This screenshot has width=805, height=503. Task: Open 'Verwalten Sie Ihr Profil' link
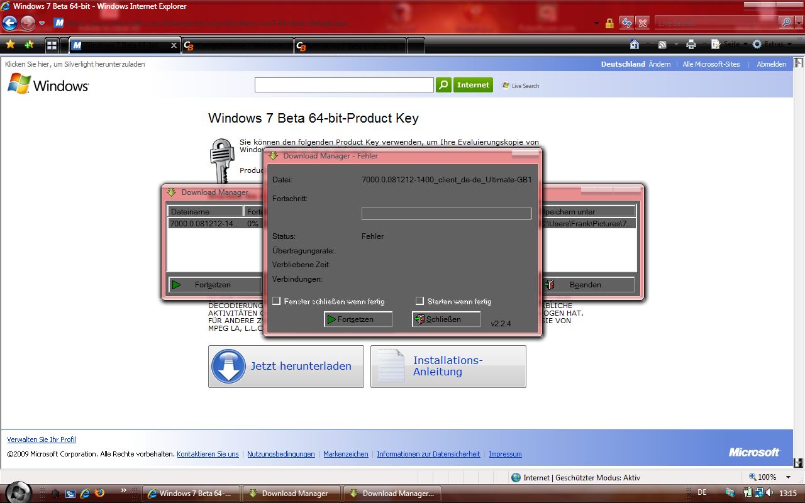42,439
